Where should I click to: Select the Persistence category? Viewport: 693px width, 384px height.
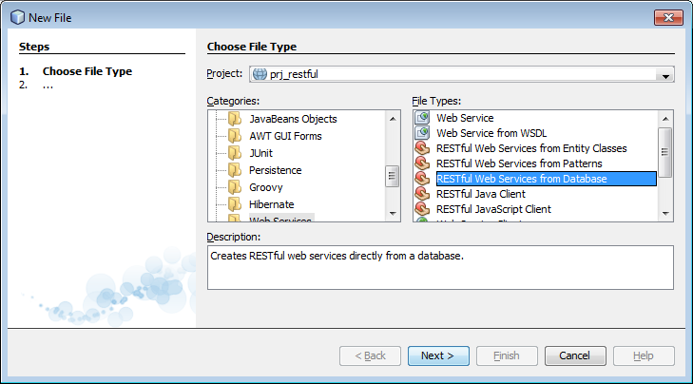[275, 170]
